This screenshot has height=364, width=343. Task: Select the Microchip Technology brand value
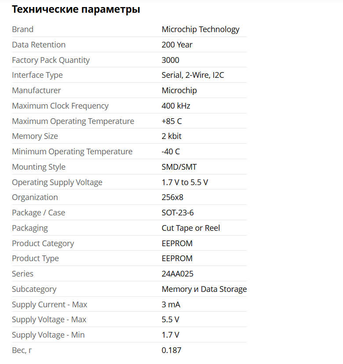click(201, 29)
